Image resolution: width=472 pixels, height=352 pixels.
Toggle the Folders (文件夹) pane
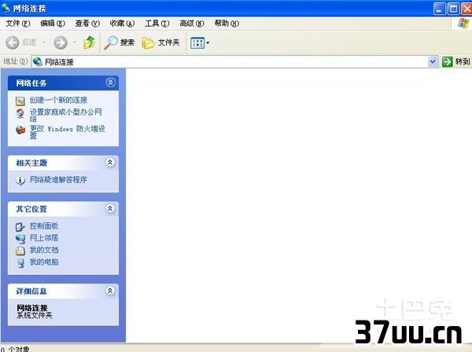coord(160,42)
